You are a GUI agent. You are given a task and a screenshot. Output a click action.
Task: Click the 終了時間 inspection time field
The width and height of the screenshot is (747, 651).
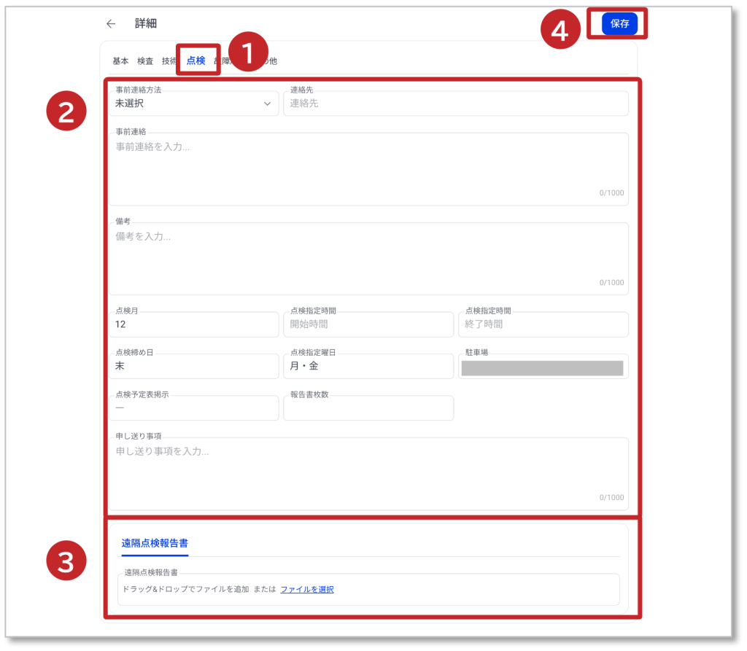(x=543, y=324)
